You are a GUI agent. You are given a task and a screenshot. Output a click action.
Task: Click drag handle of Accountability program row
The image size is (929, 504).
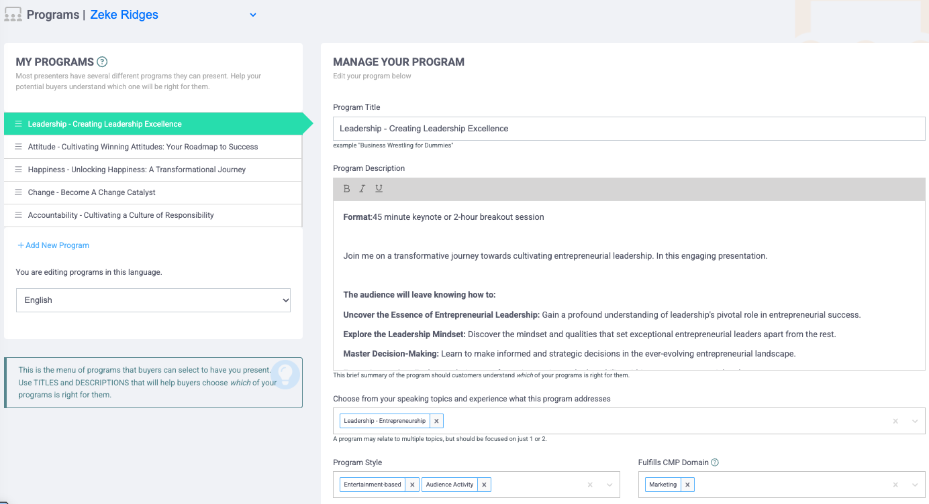click(19, 215)
